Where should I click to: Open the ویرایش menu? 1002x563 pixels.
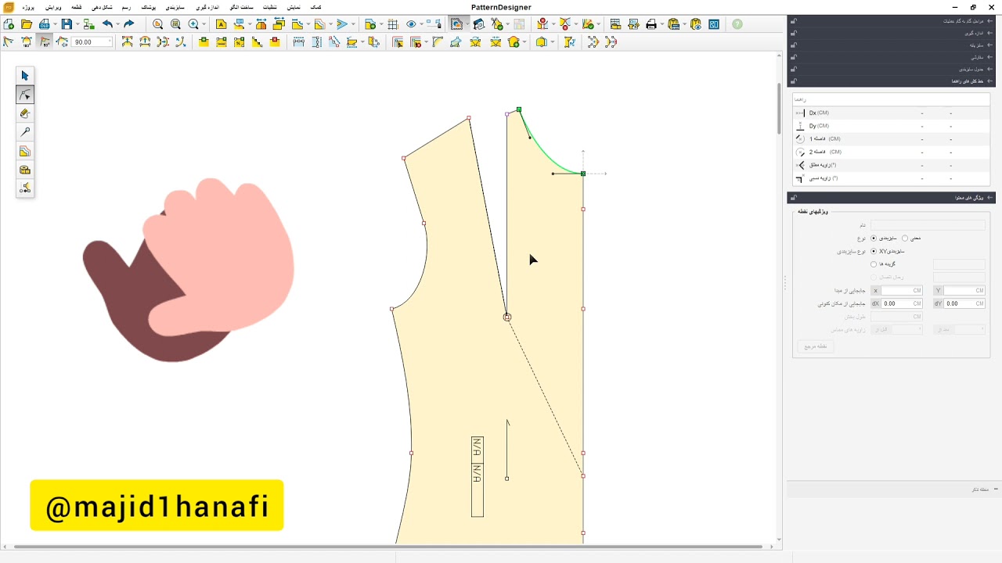pos(53,7)
